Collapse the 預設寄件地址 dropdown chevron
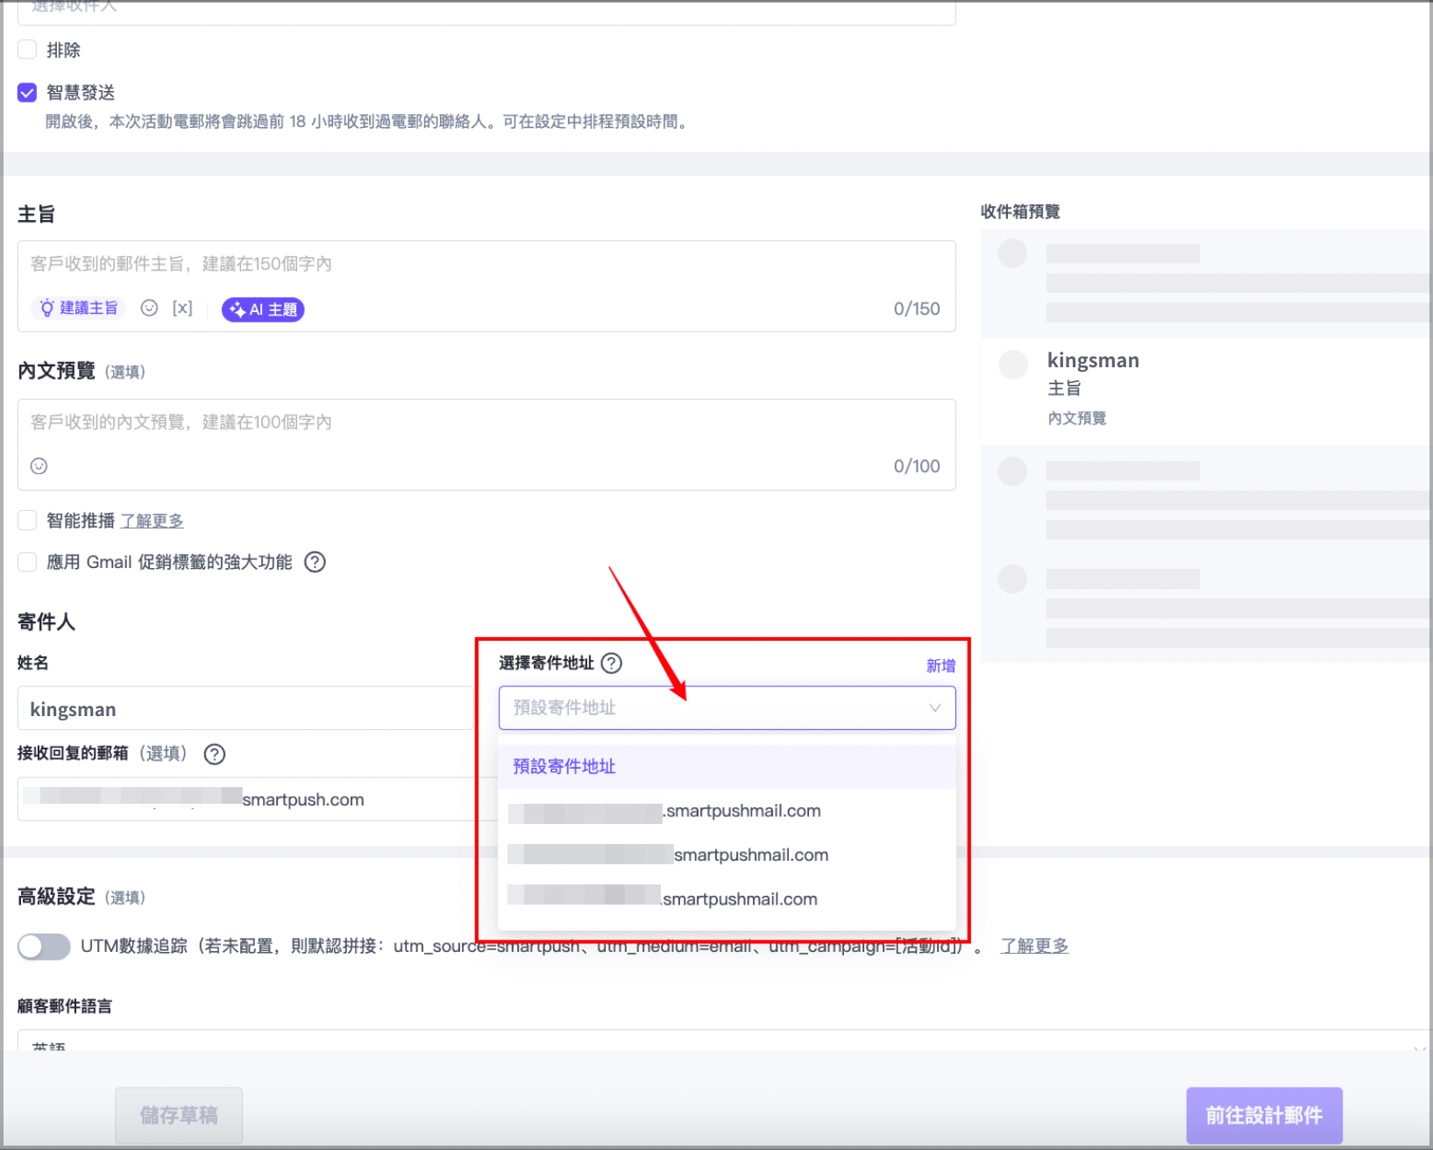 (x=934, y=708)
